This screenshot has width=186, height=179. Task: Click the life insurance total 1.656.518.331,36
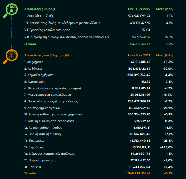point(139,44)
